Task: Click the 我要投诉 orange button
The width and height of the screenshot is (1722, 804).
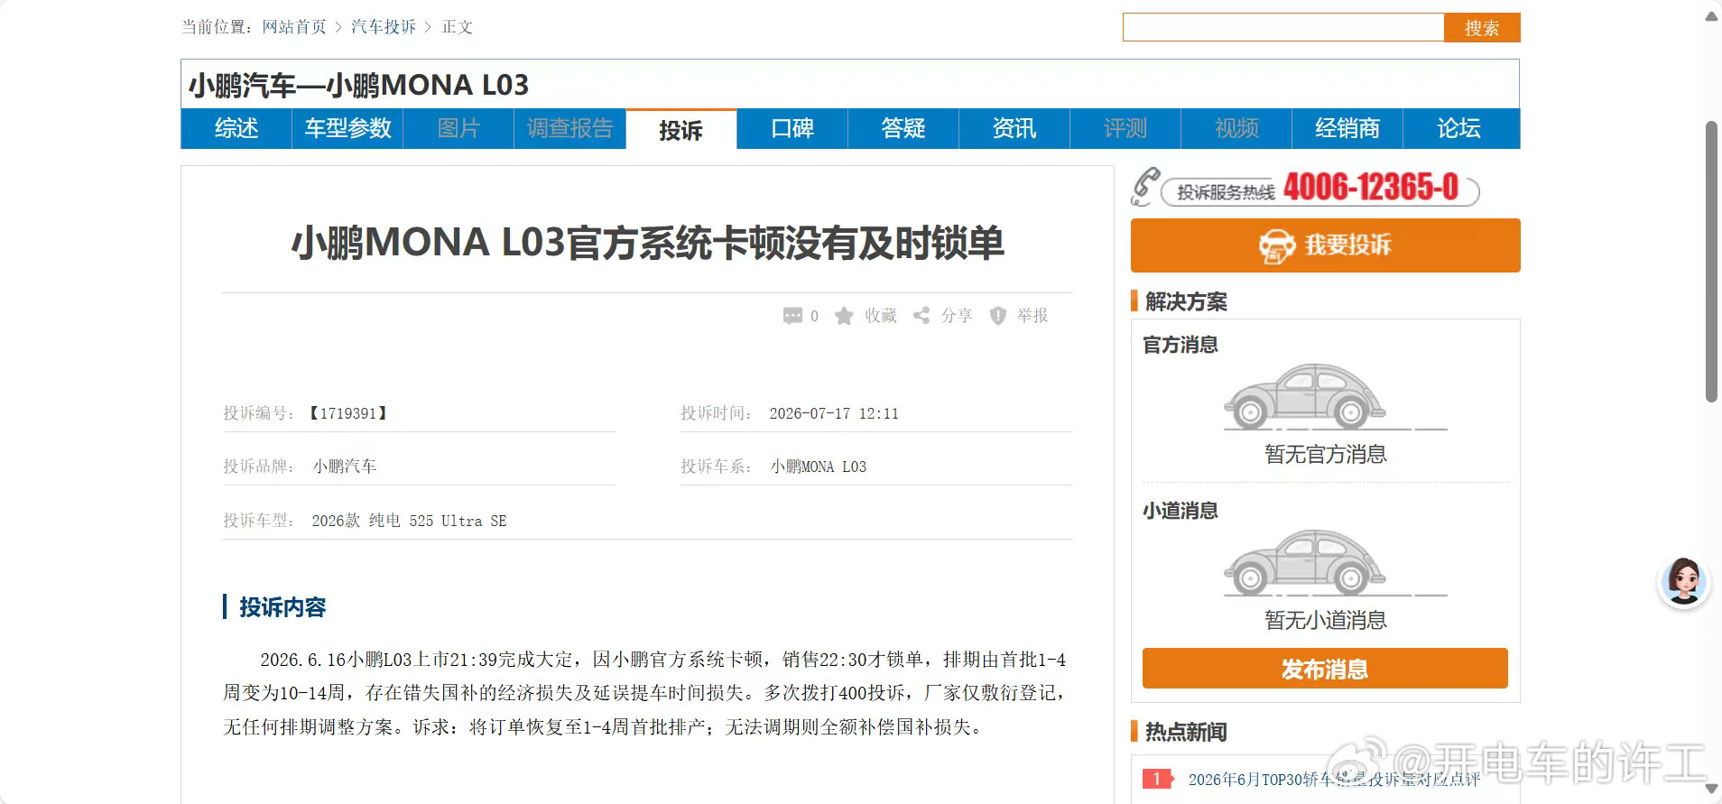Action: tap(1325, 245)
